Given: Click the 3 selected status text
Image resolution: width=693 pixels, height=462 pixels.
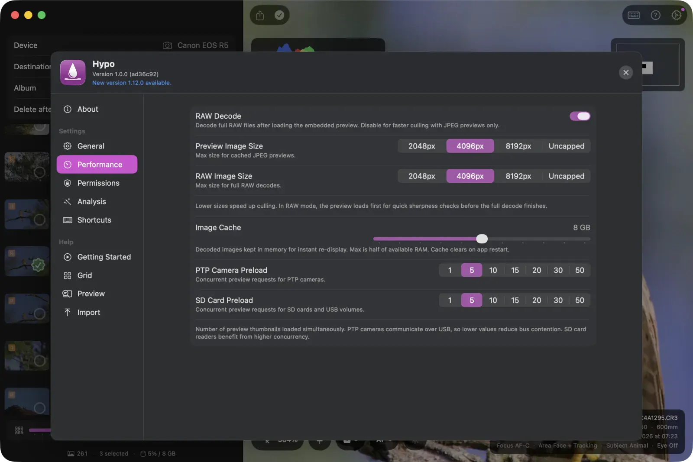Looking at the screenshot, I should pyautogui.click(x=114, y=454).
